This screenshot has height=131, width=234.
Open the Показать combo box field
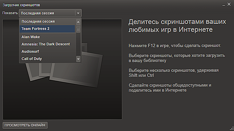50,13
